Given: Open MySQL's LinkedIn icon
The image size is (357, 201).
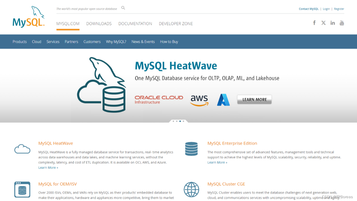Looking at the screenshot, I should point(333,23).
